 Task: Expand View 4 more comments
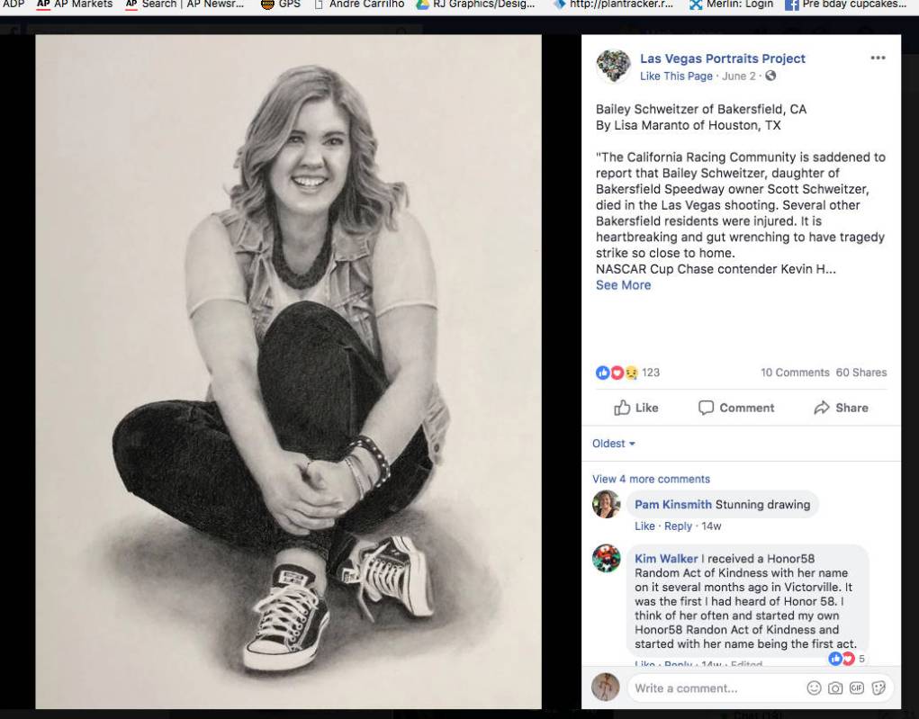click(x=651, y=479)
